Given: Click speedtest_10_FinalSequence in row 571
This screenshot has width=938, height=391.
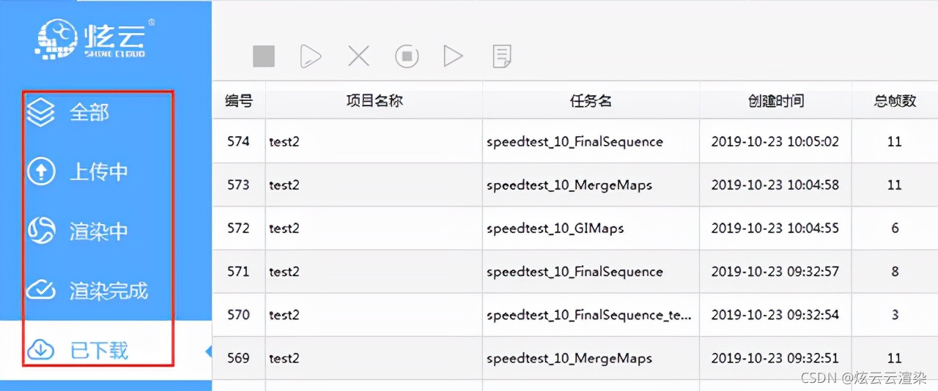Looking at the screenshot, I should [575, 272].
